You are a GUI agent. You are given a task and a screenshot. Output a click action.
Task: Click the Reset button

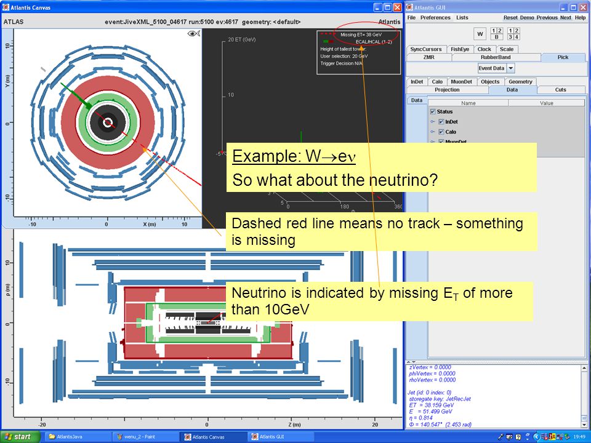click(x=510, y=18)
